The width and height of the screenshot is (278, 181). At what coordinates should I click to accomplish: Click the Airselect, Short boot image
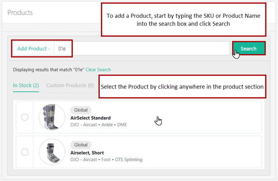(52, 152)
